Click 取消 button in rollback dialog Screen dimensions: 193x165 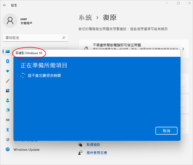tap(166, 131)
